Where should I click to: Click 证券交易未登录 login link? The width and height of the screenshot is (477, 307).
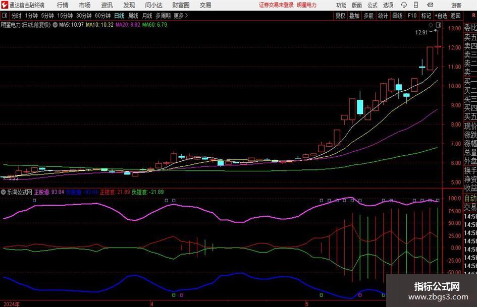pyautogui.click(x=276, y=5)
